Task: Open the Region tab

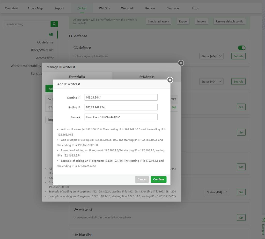Action: point(150,8)
